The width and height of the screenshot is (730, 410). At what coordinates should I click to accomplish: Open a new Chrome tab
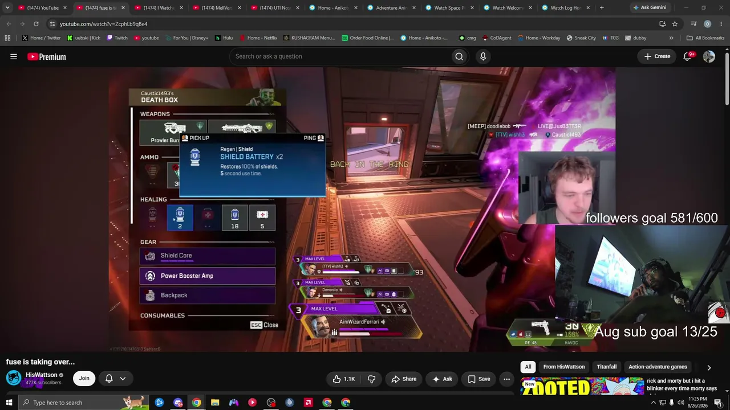click(x=602, y=7)
